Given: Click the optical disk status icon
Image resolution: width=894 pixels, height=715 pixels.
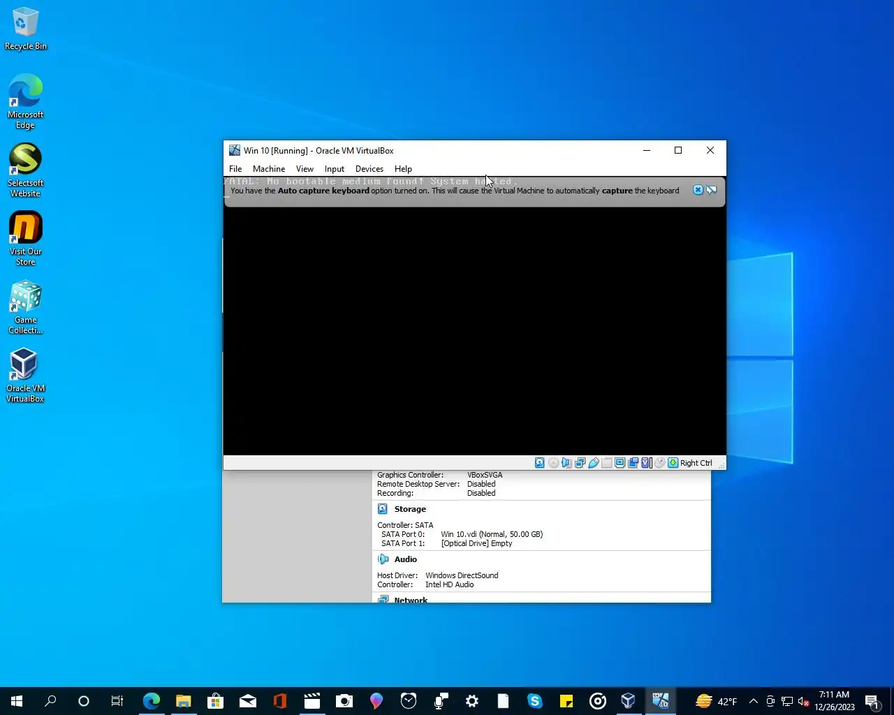Looking at the screenshot, I should click(x=553, y=463).
